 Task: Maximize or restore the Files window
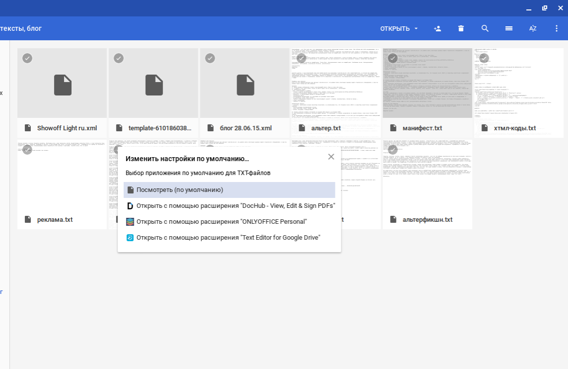[x=545, y=8]
